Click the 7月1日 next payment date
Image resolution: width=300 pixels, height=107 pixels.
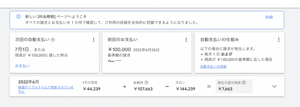pyautogui.click(x=22, y=50)
